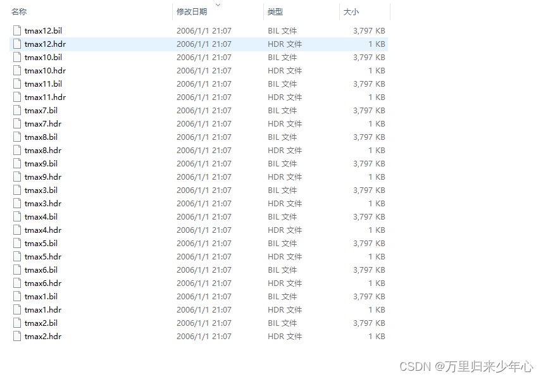Select file name tmax2.bil
This screenshot has width=543, height=379.
pyautogui.click(x=41, y=323)
